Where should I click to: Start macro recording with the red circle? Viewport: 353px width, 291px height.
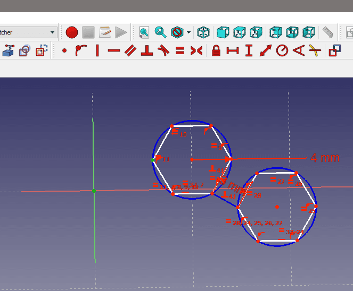click(72, 32)
